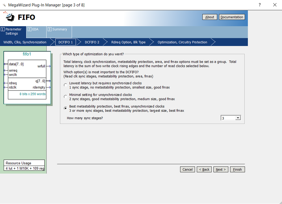The height and width of the screenshot is (204, 282).
Task: Open Optimization, Circuitry Protection step
Action: 182,42
